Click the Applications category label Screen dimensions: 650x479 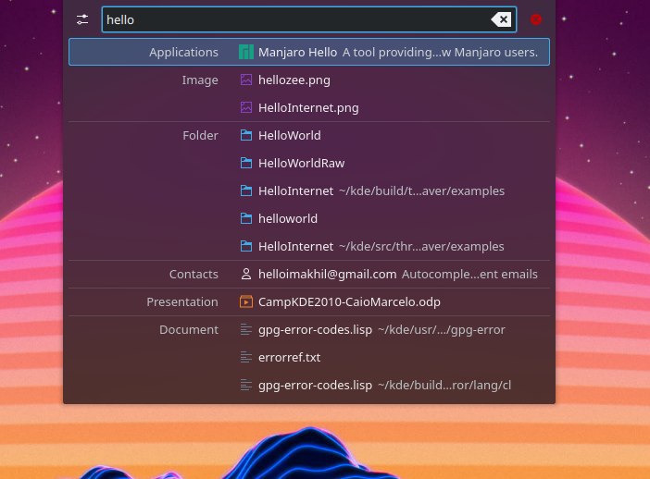[183, 53]
